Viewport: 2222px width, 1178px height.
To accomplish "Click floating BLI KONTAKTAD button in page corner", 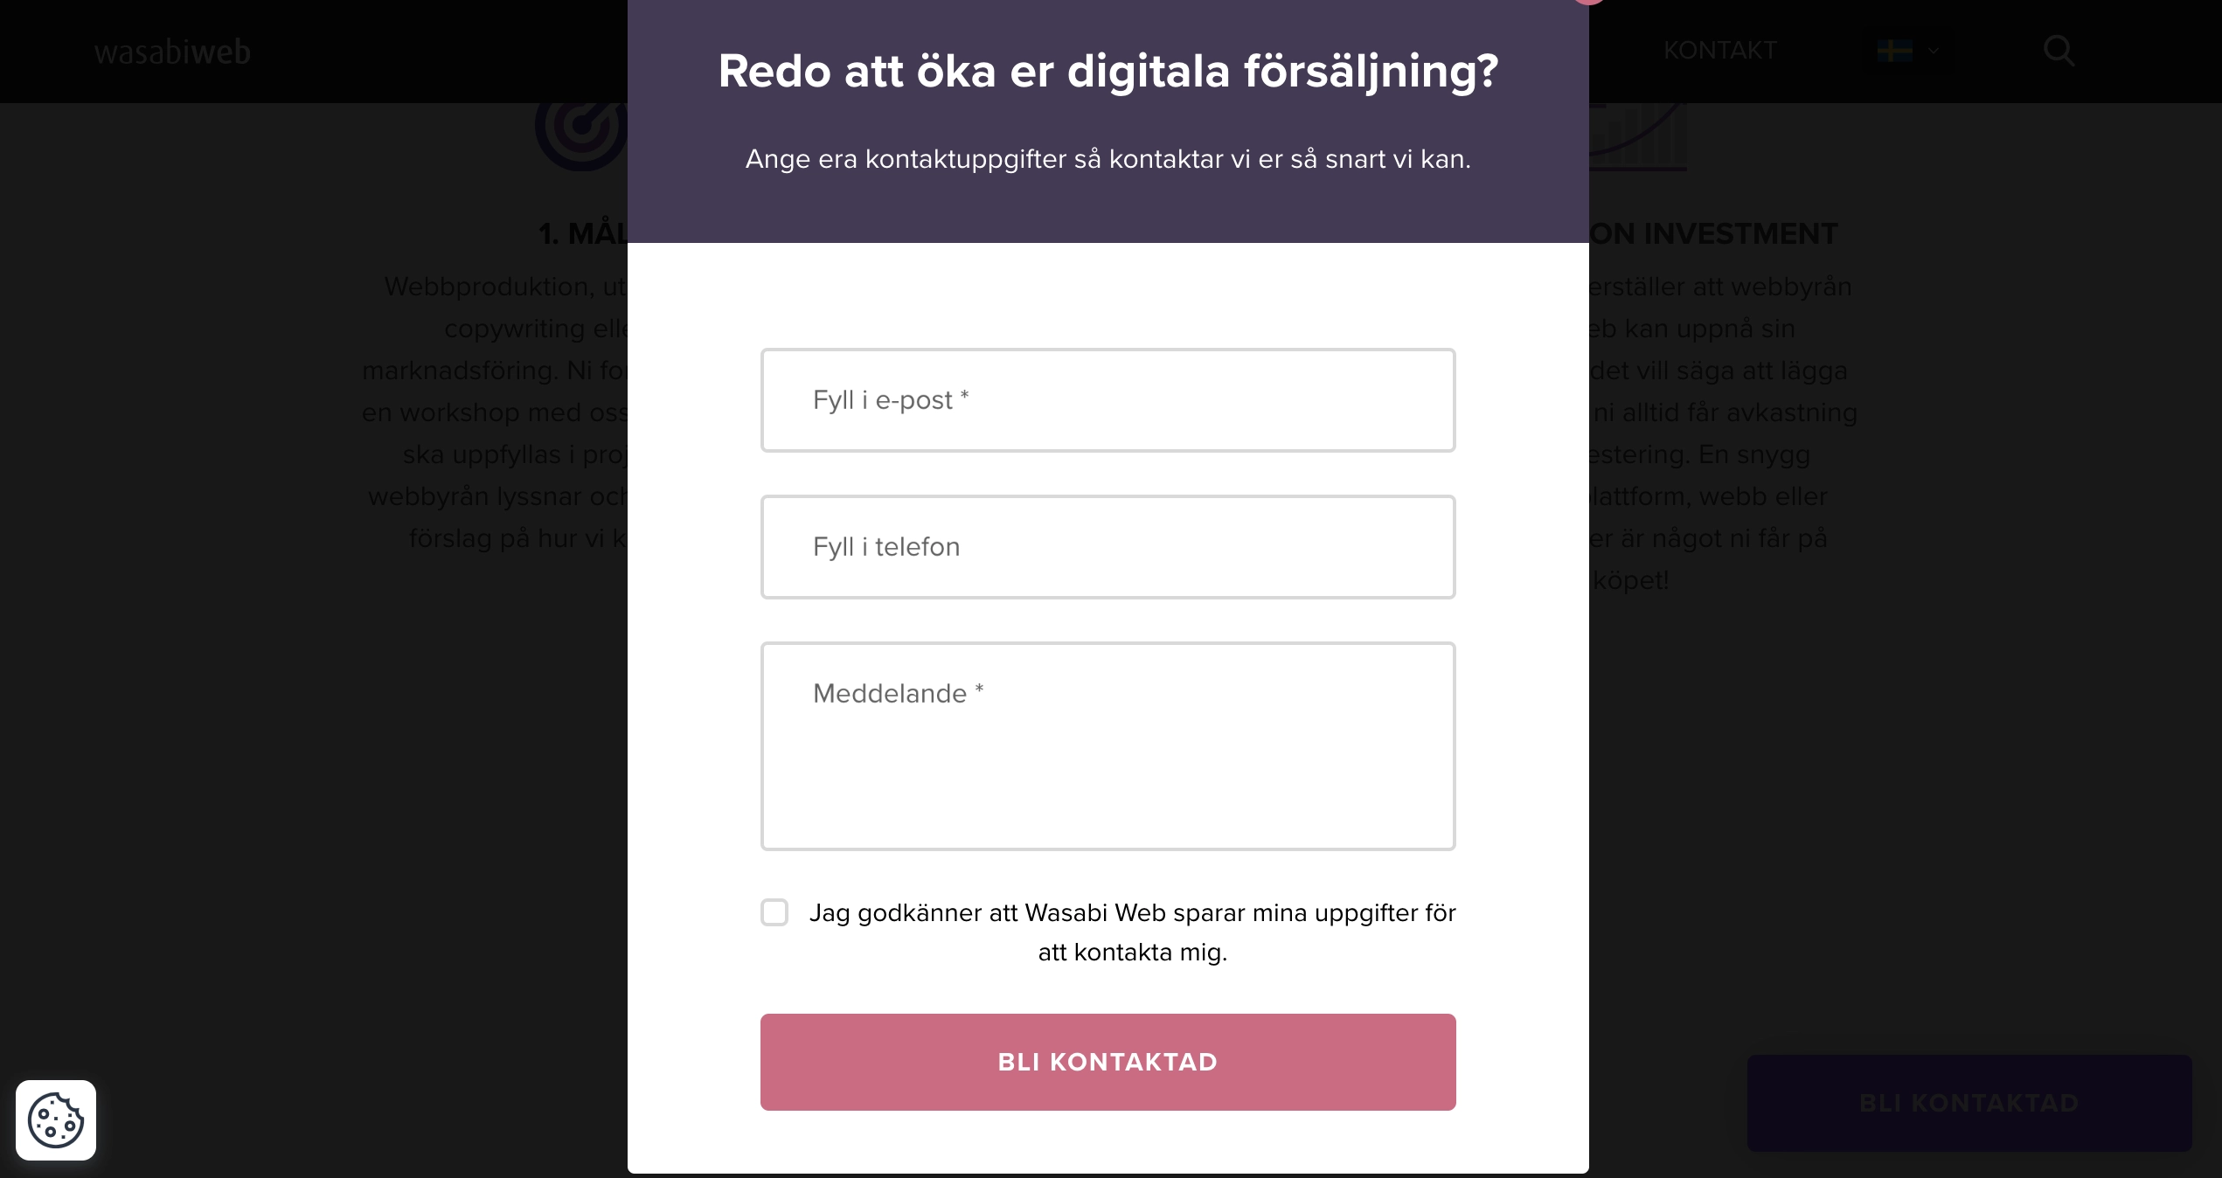I will point(1969,1103).
